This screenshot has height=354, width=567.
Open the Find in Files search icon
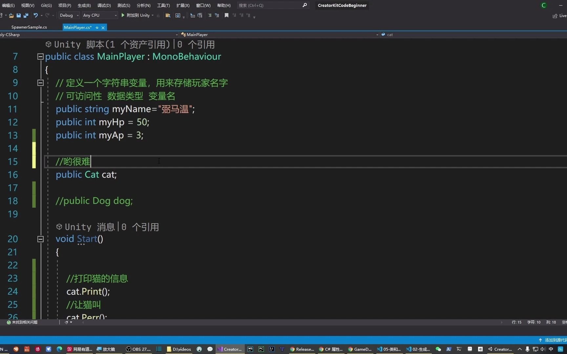168,15
